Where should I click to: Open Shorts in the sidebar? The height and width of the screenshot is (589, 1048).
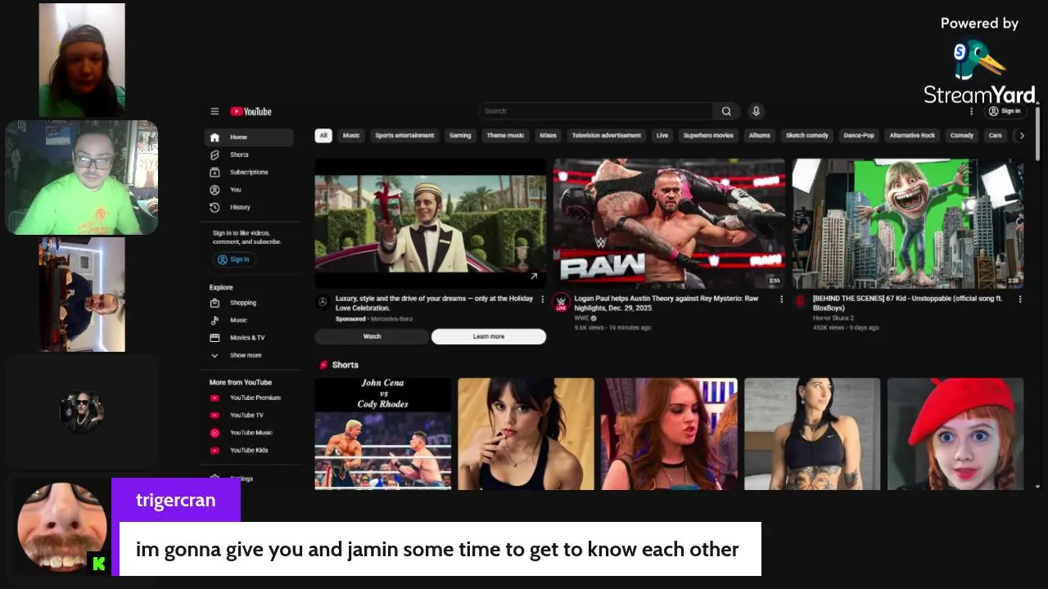pyautogui.click(x=249, y=155)
